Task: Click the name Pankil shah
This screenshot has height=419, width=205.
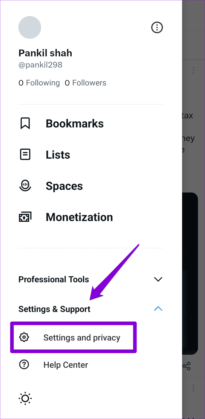Action: click(45, 53)
